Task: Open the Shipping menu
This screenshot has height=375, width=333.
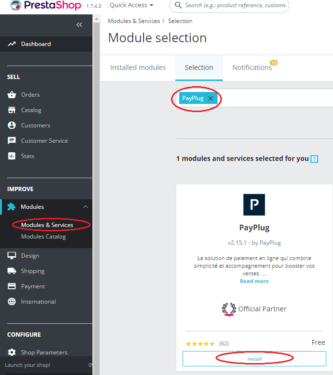Action: pyautogui.click(x=33, y=271)
